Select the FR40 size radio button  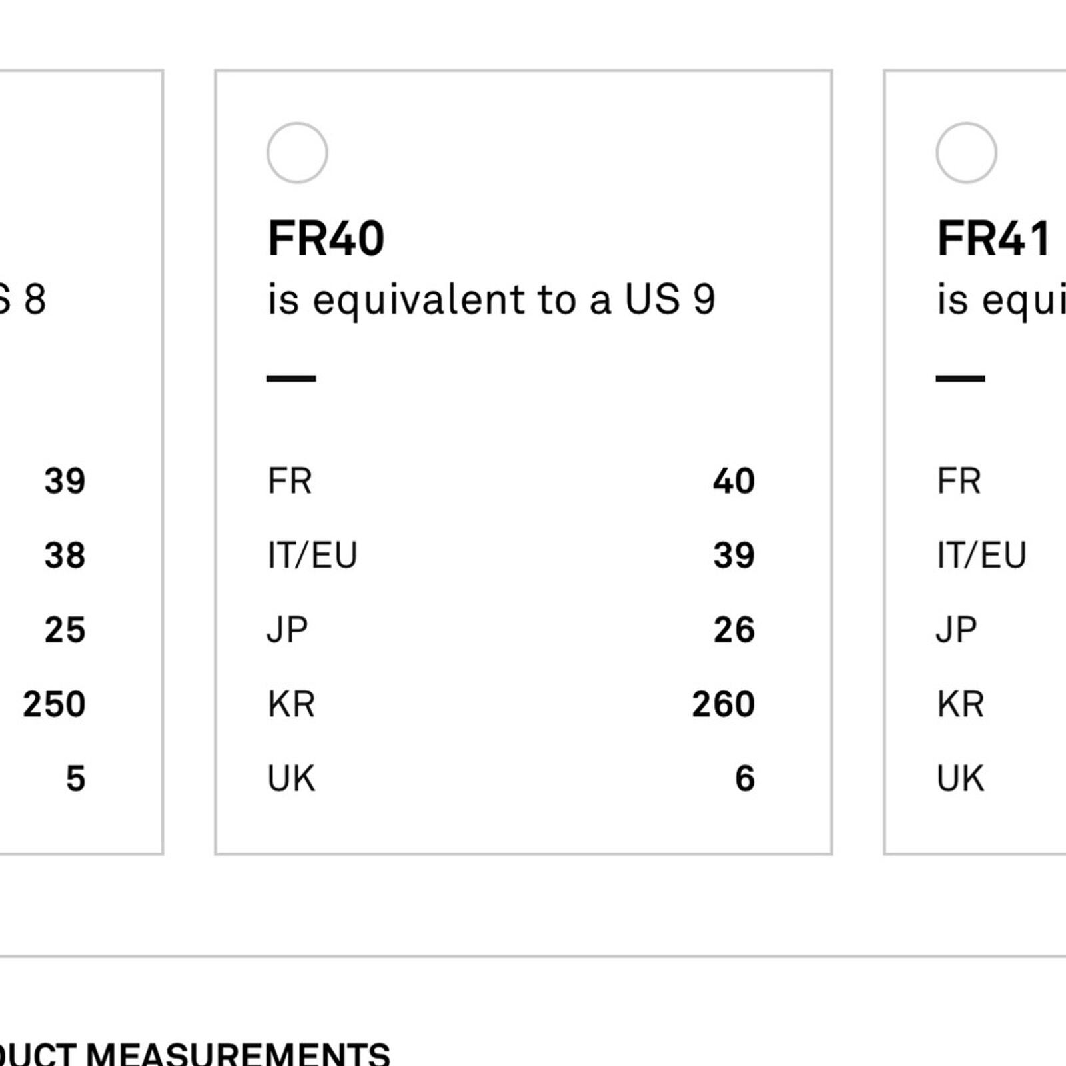click(297, 153)
